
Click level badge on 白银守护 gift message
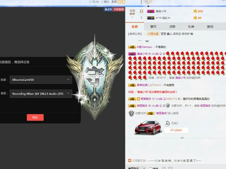point(132,106)
